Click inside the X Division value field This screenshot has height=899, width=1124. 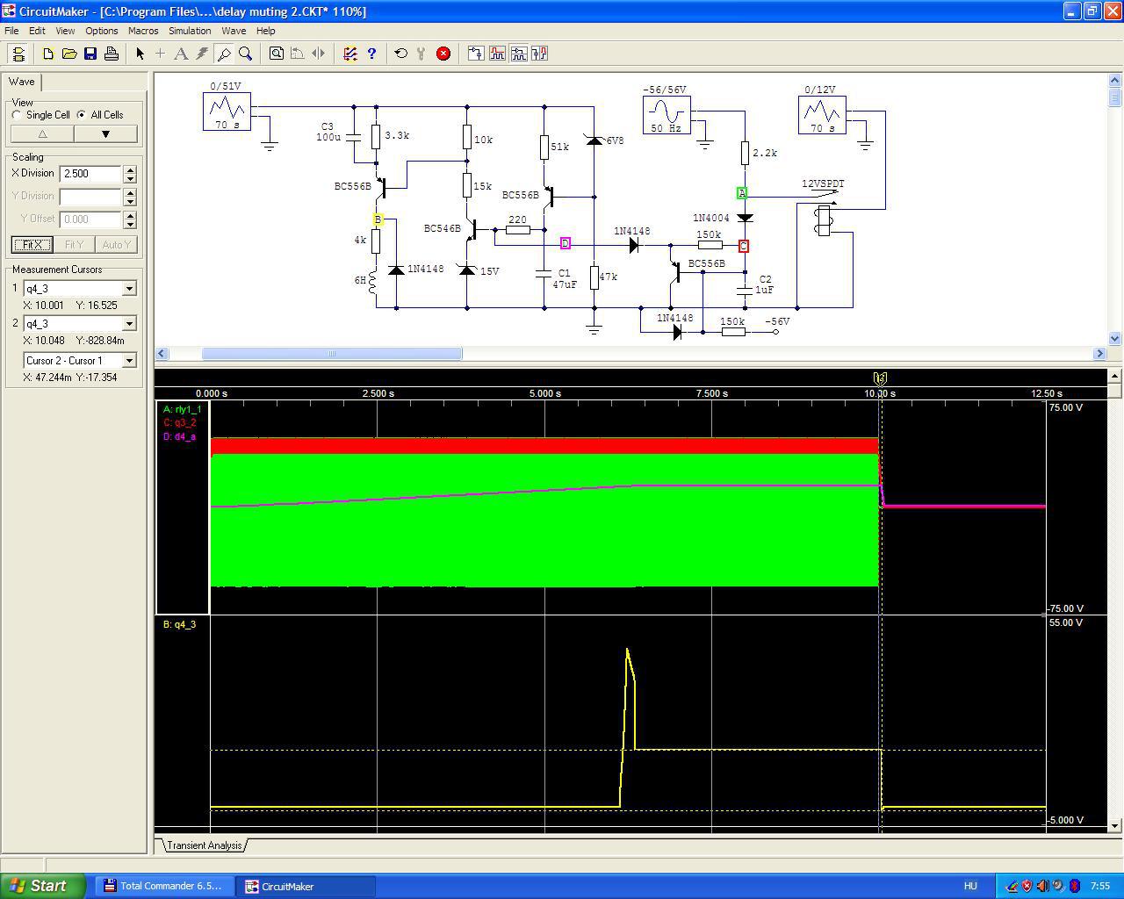(x=90, y=174)
